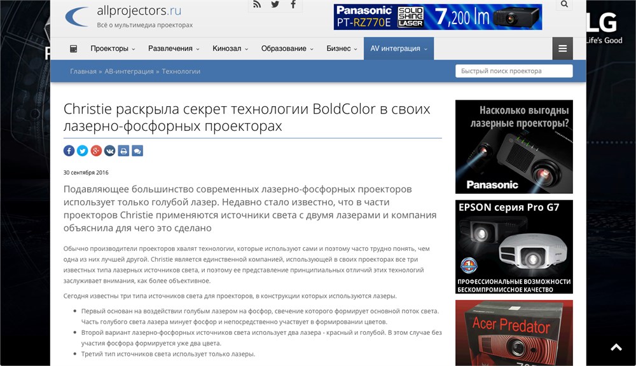This screenshot has height=366, width=636.
Task: Jump to article comments icon
Action: [x=137, y=151]
